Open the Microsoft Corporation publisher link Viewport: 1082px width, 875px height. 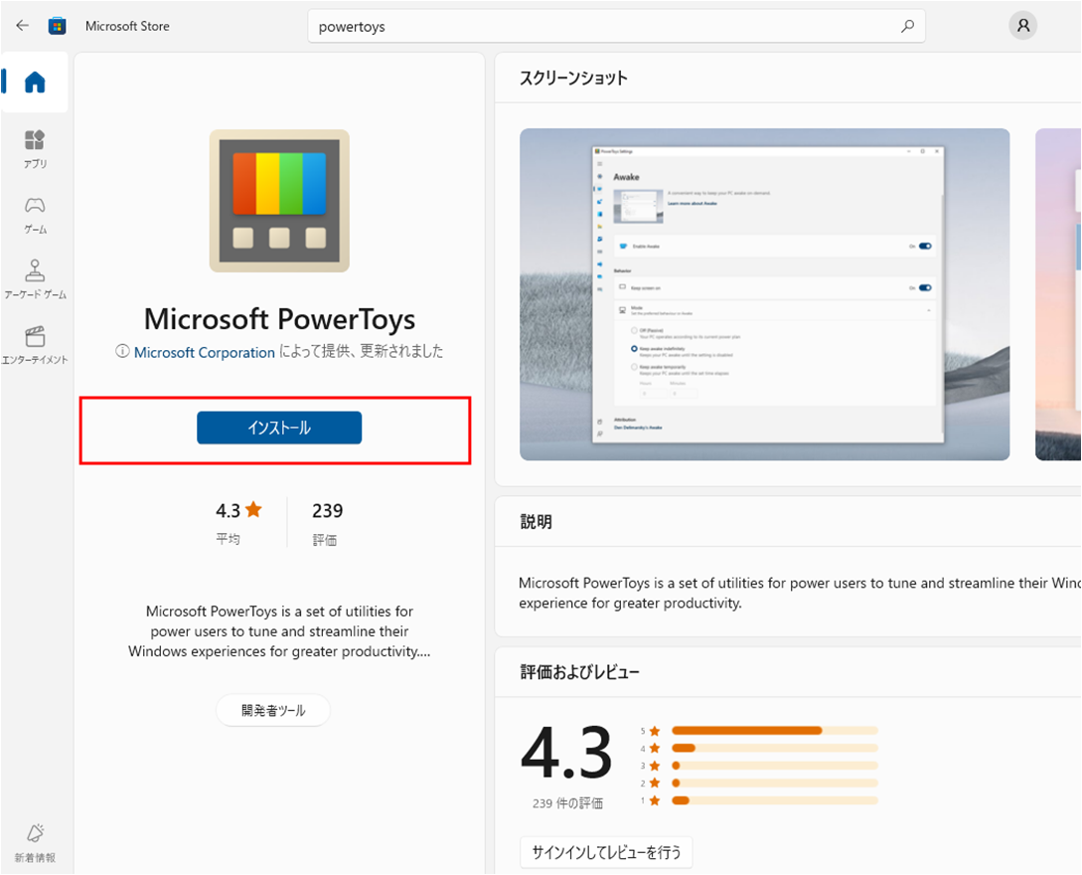pyautogui.click(x=205, y=352)
